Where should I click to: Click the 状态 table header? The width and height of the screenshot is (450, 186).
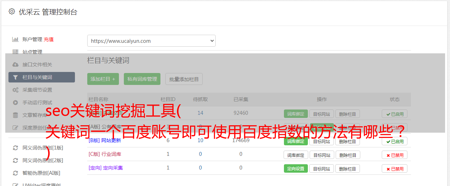(394, 99)
